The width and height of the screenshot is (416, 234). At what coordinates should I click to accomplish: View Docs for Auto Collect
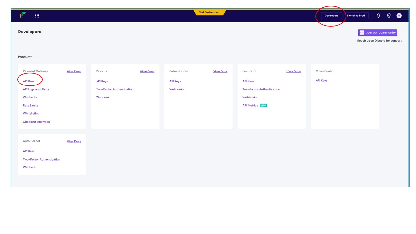[74, 141]
